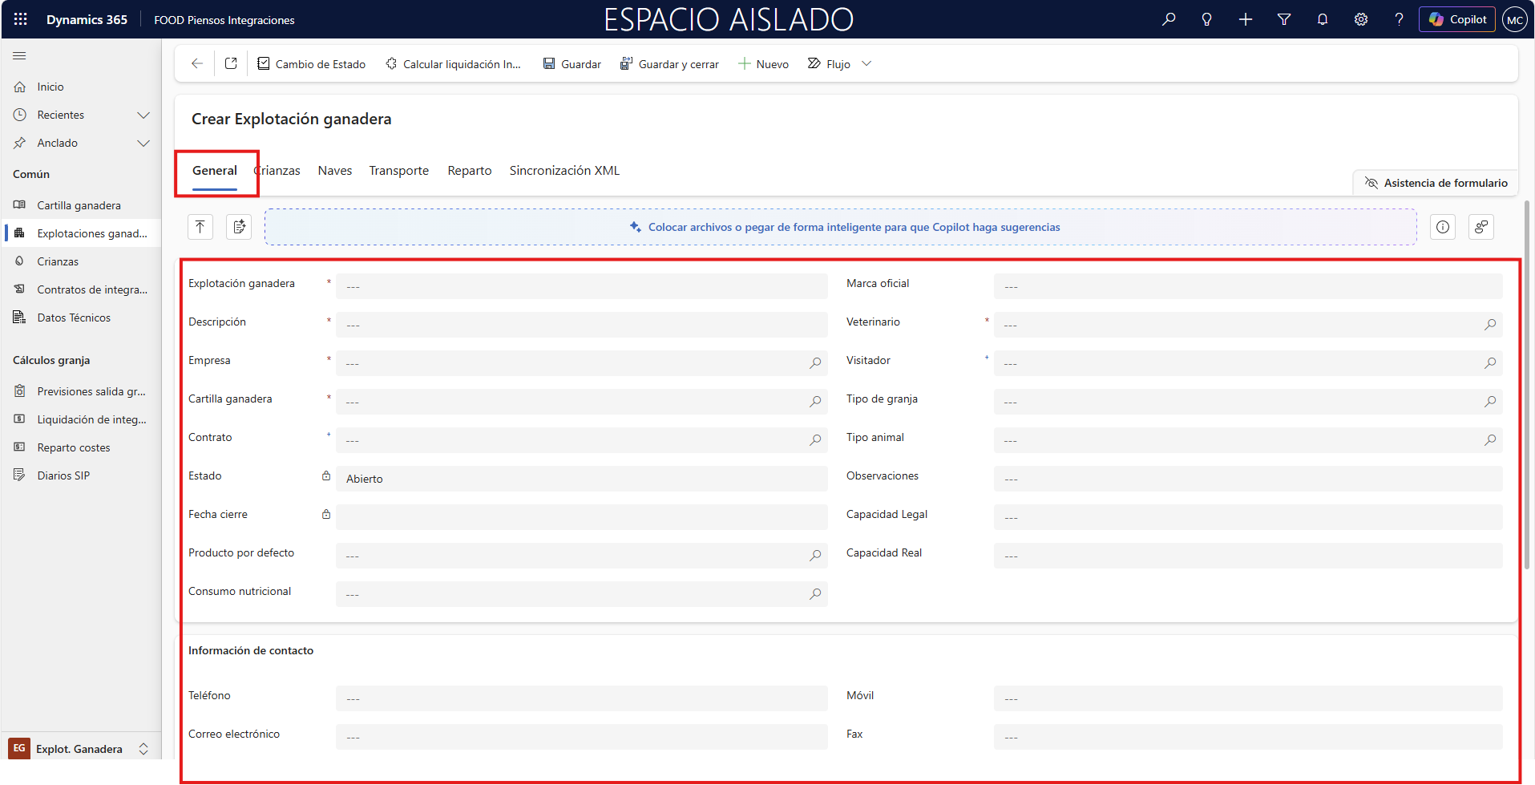Open the Copilot button in the header
The height and width of the screenshot is (785, 1535).
click(x=1456, y=19)
